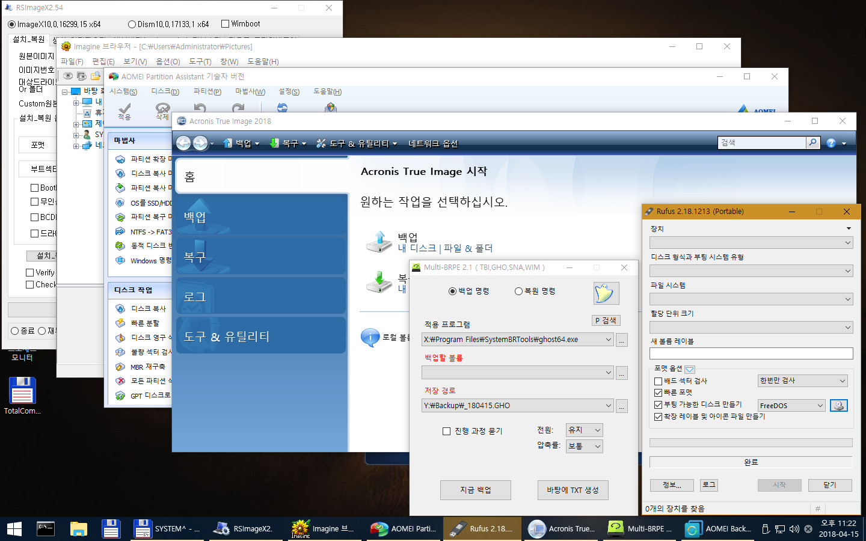Open Acronis 백업 toolbar menu
The width and height of the screenshot is (866, 541).
(241, 143)
